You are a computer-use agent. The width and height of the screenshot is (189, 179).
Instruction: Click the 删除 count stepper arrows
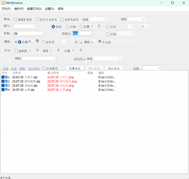click(x=100, y=41)
